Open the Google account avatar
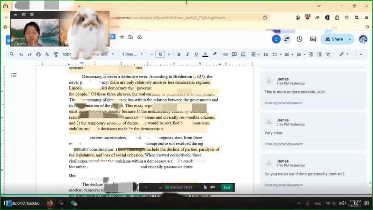This screenshot has height=210, width=373. (x=363, y=39)
